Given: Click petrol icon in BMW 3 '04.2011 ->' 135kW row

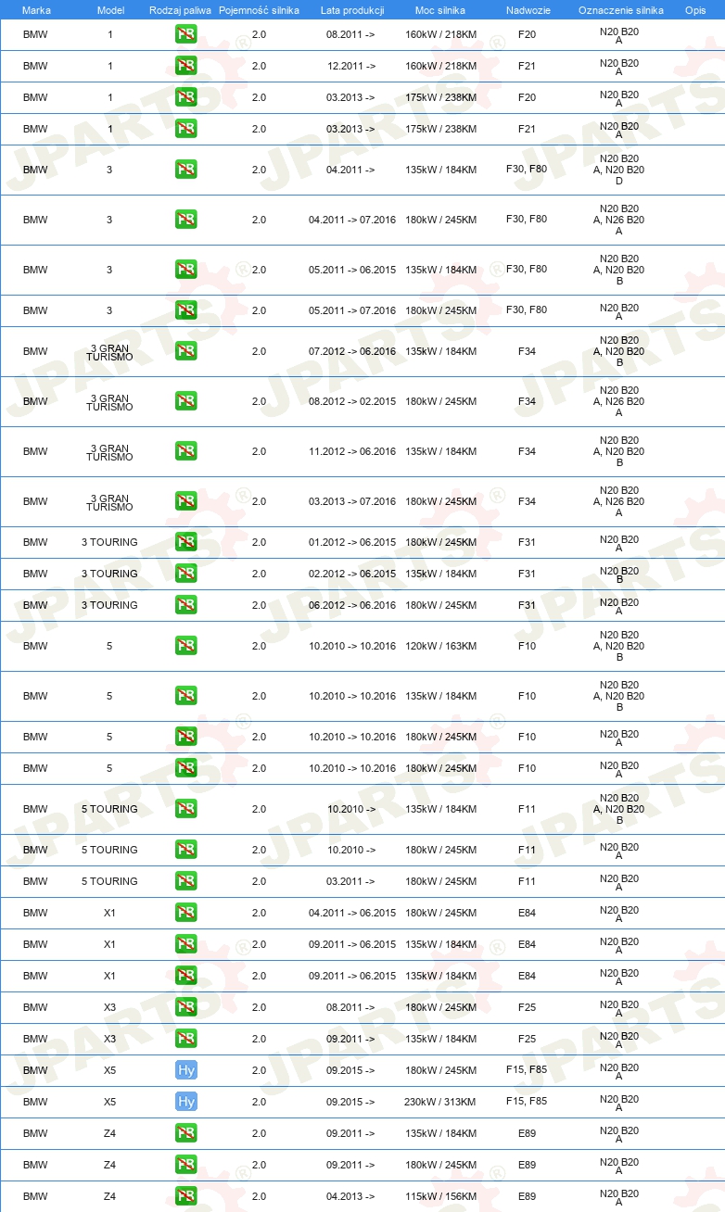Looking at the screenshot, I should click(186, 170).
